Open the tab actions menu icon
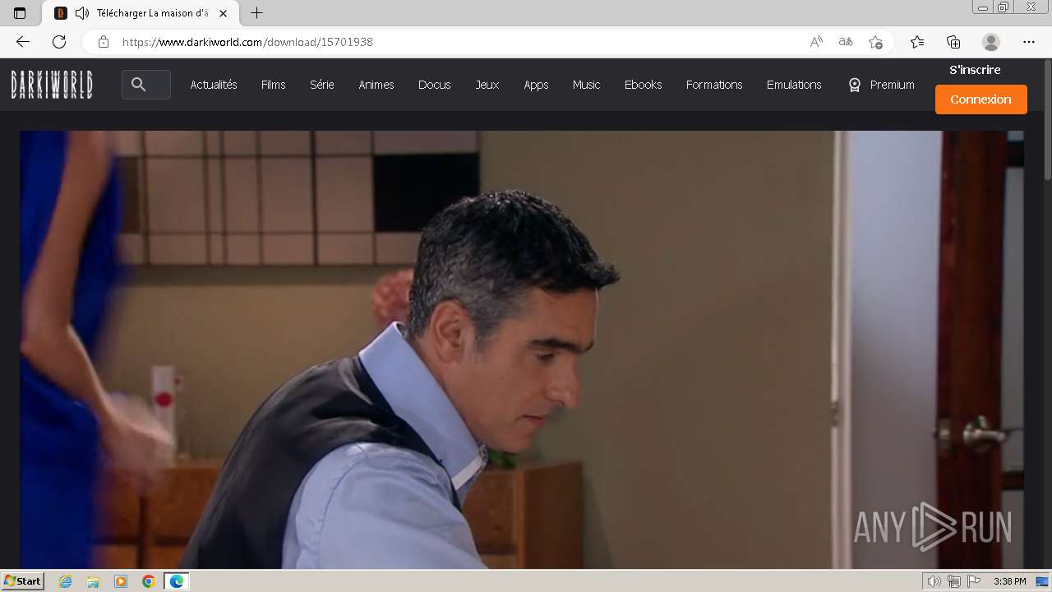 pyautogui.click(x=20, y=13)
